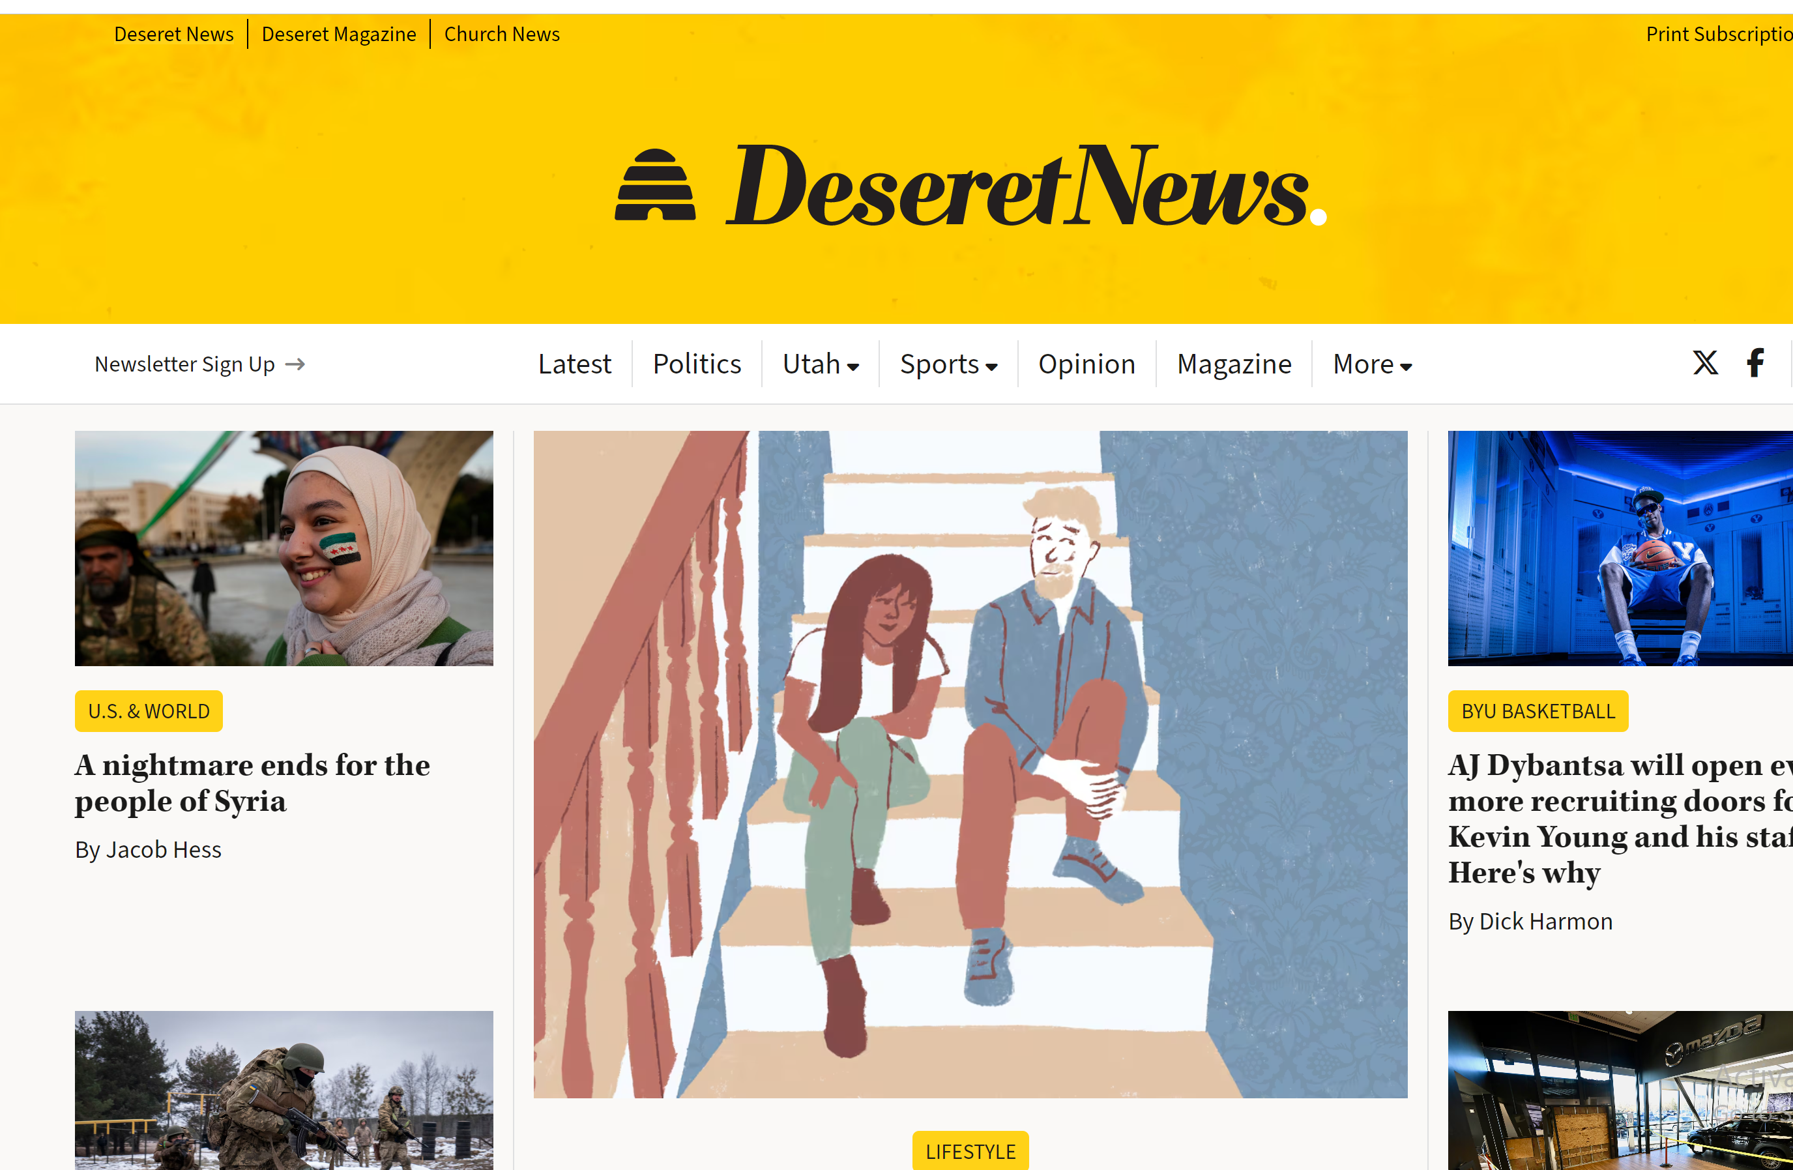Click the Newsletter Sign Up arrow icon

point(295,364)
